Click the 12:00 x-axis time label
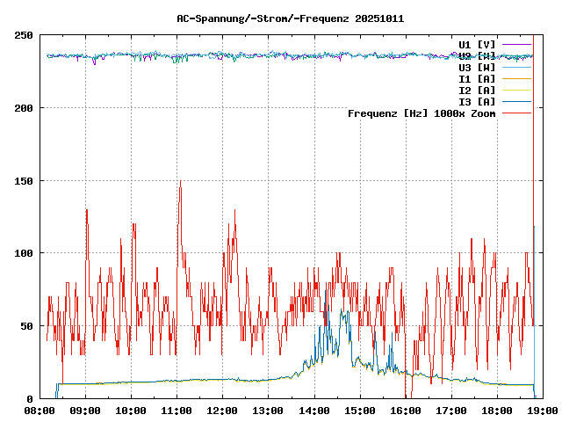Image resolution: width=562 pixels, height=422 pixels. click(x=222, y=411)
